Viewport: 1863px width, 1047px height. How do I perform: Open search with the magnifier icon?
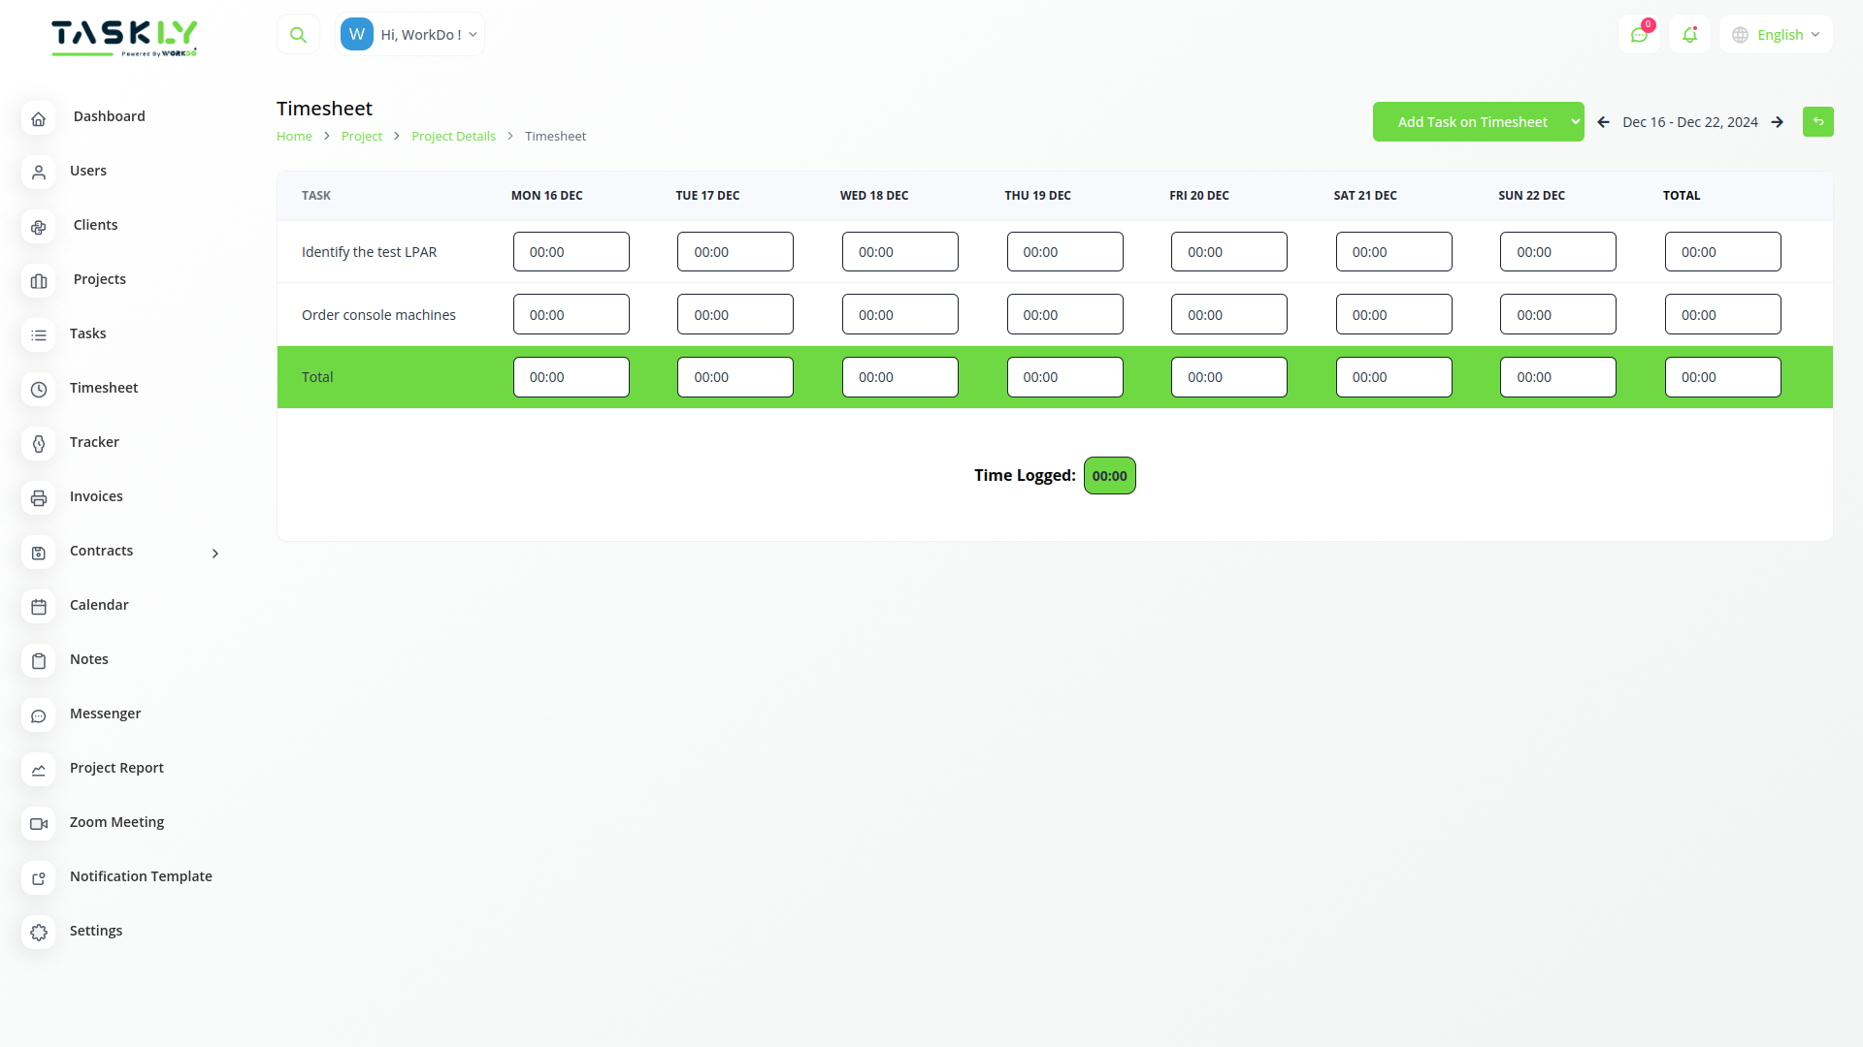(298, 33)
